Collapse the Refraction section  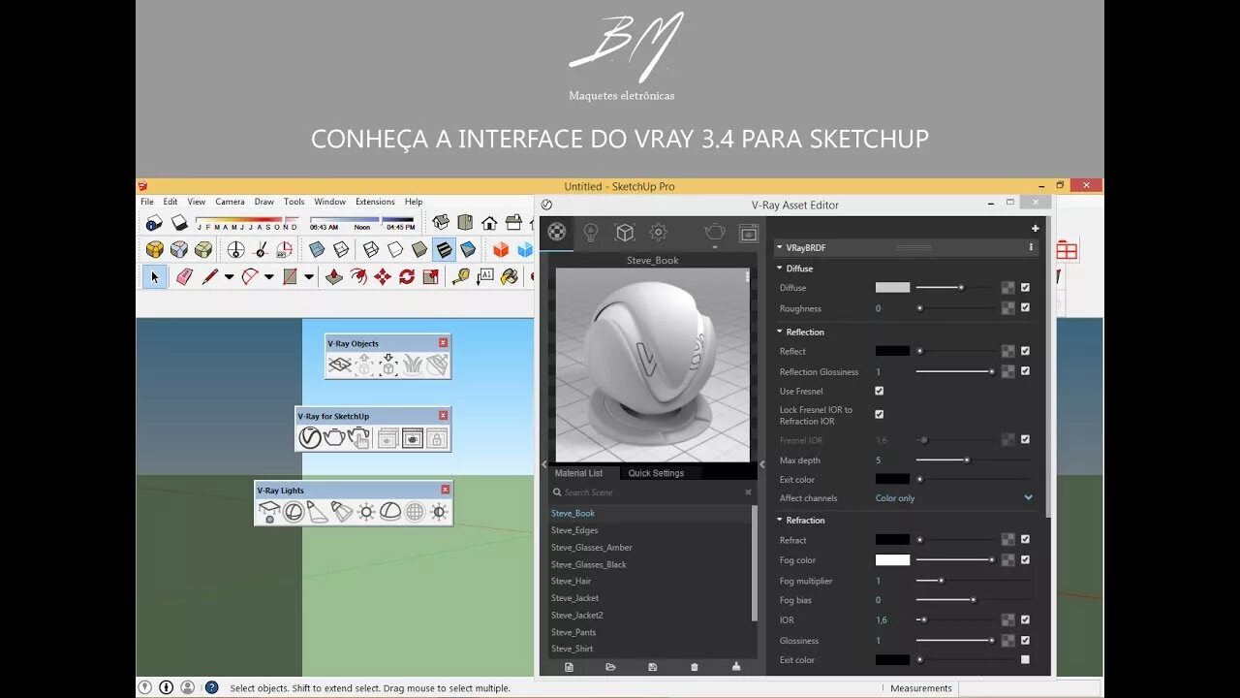click(780, 520)
